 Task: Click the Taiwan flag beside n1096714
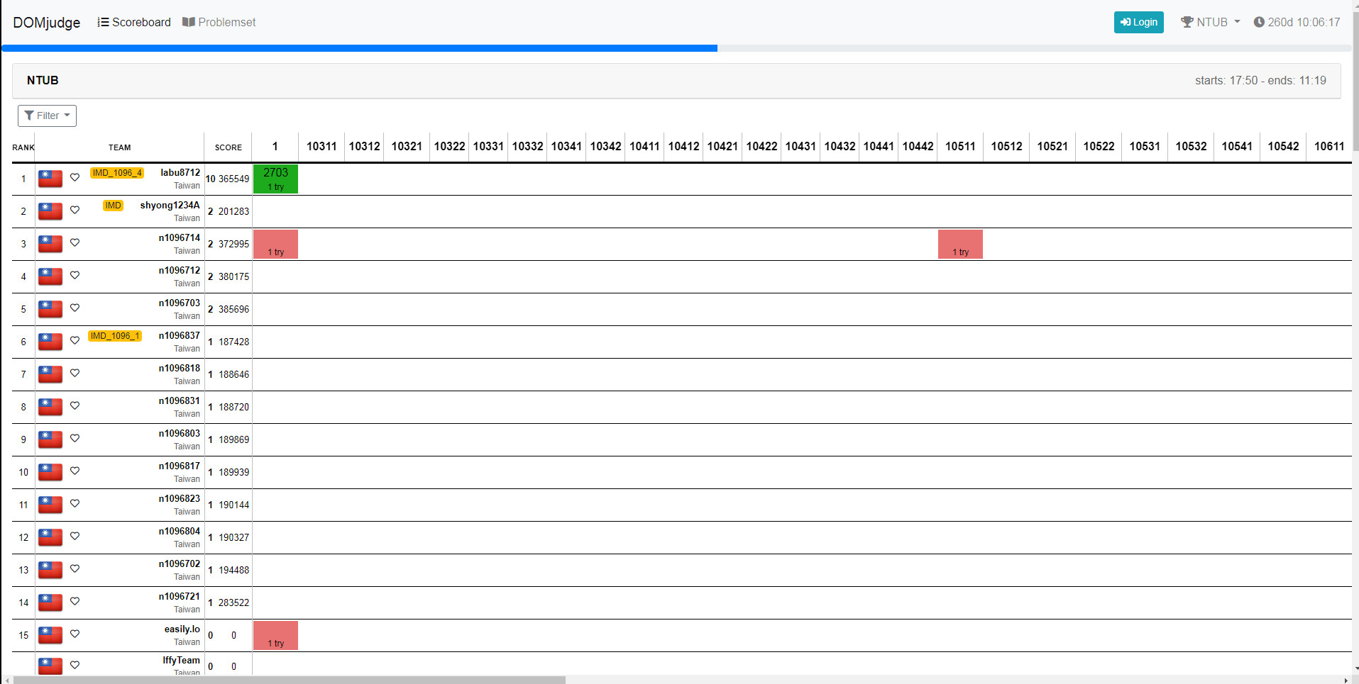(x=50, y=244)
